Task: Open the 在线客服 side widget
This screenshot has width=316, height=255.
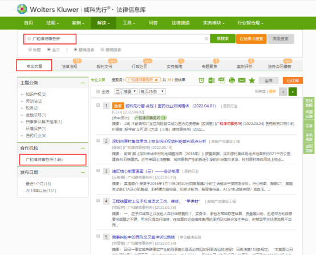Action: pos(309,103)
